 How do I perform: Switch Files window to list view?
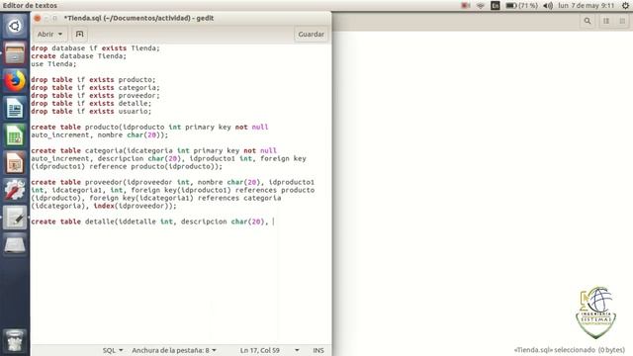pyautogui.click(x=606, y=21)
